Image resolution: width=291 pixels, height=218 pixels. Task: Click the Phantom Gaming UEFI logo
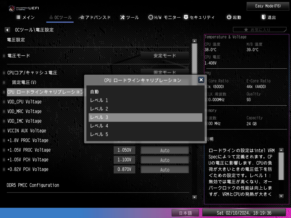click(x=24, y=8)
